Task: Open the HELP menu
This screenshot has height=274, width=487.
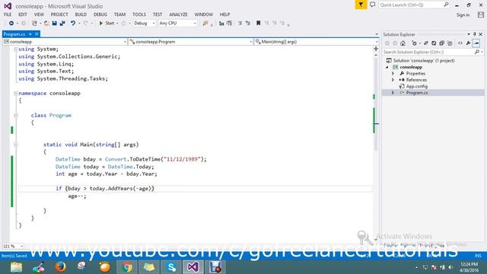Action: pyautogui.click(x=225, y=14)
